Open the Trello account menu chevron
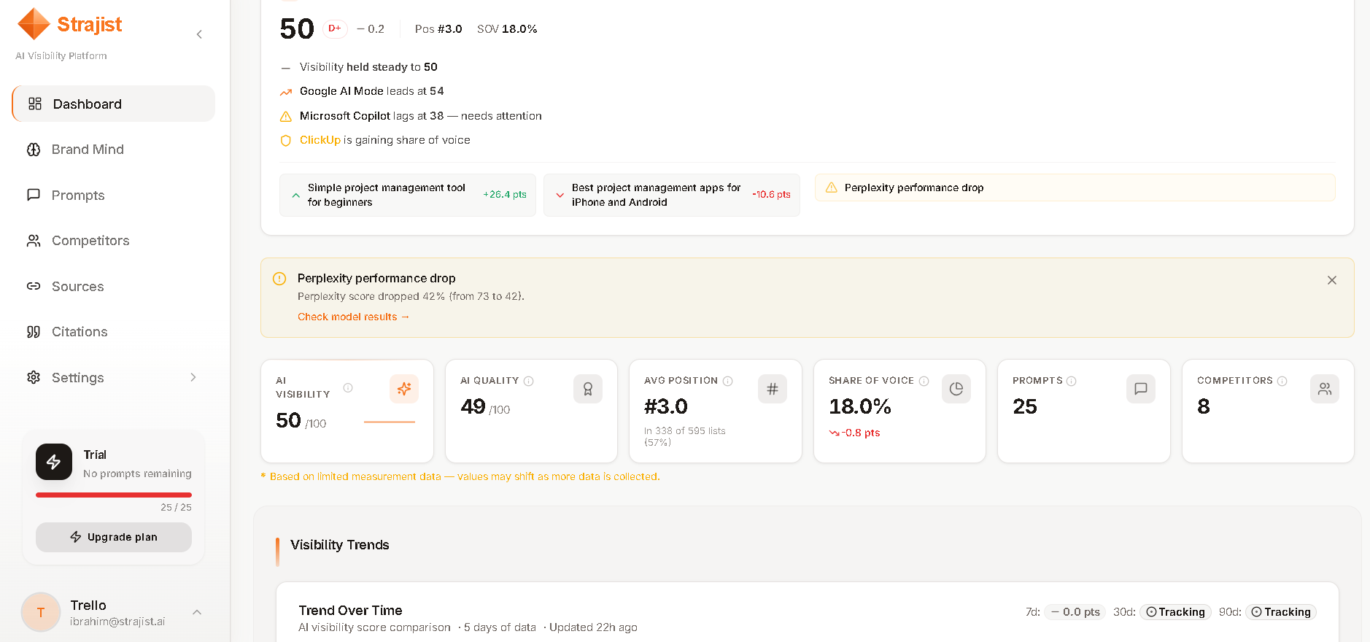The width and height of the screenshot is (1370, 642). tap(197, 612)
